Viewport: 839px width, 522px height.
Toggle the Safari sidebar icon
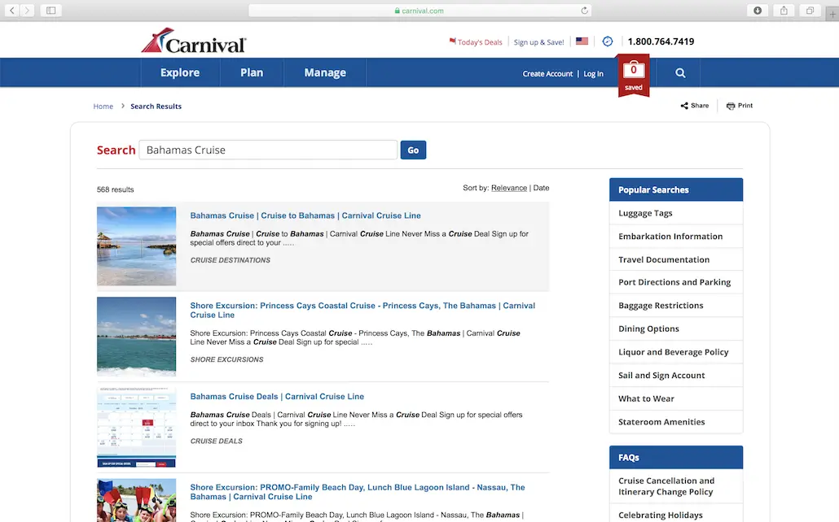click(51, 10)
